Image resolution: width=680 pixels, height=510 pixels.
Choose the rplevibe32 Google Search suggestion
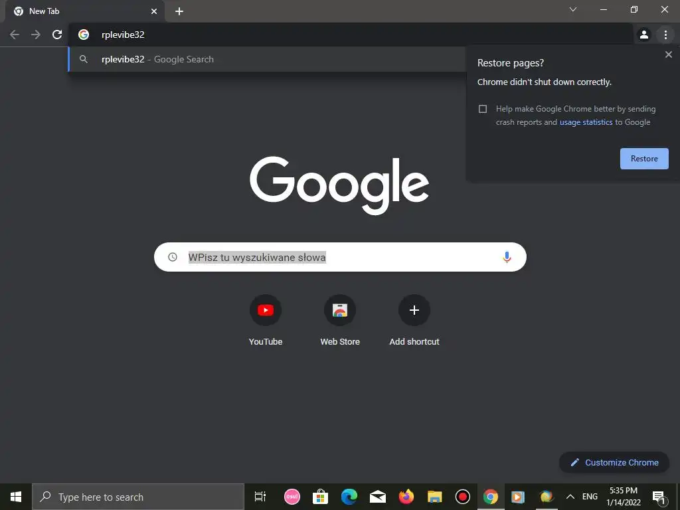point(266,59)
